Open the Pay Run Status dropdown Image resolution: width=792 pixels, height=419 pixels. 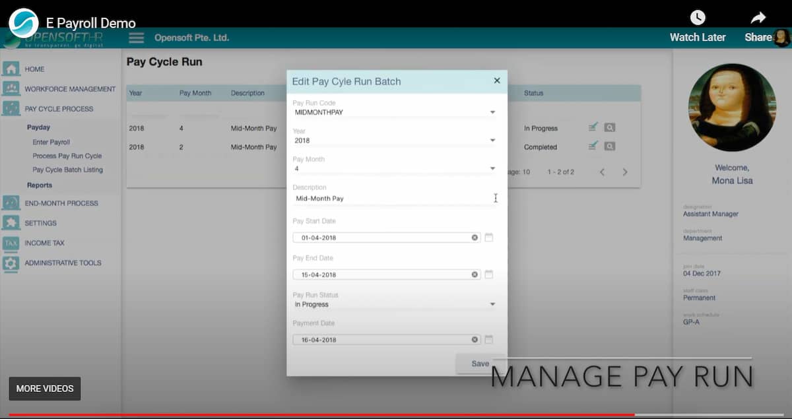[x=492, y=304]
